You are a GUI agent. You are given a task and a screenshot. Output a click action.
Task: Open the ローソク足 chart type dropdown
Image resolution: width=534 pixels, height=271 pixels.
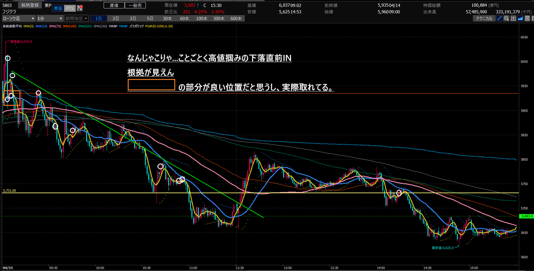tap(18, 19)
